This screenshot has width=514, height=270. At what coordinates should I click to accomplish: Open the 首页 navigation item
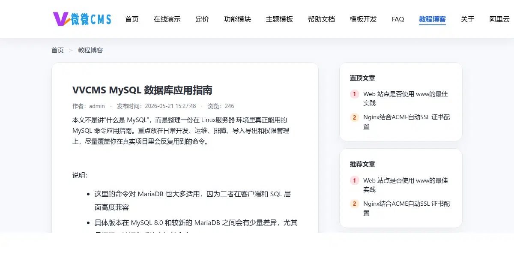click(132, 19)
